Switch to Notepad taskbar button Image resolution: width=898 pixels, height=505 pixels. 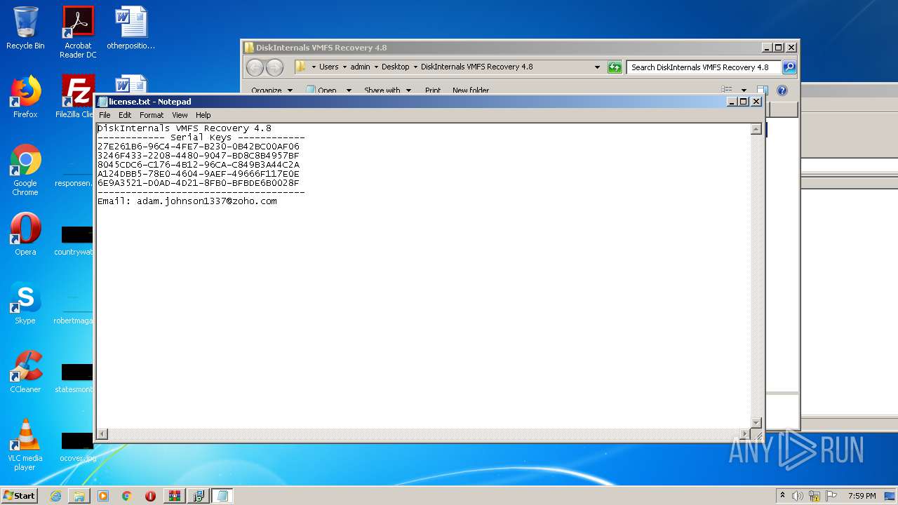[x=222, y=496]
